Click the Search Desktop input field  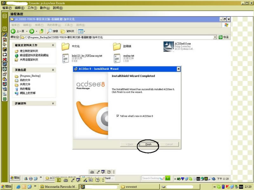click(153, 178)
